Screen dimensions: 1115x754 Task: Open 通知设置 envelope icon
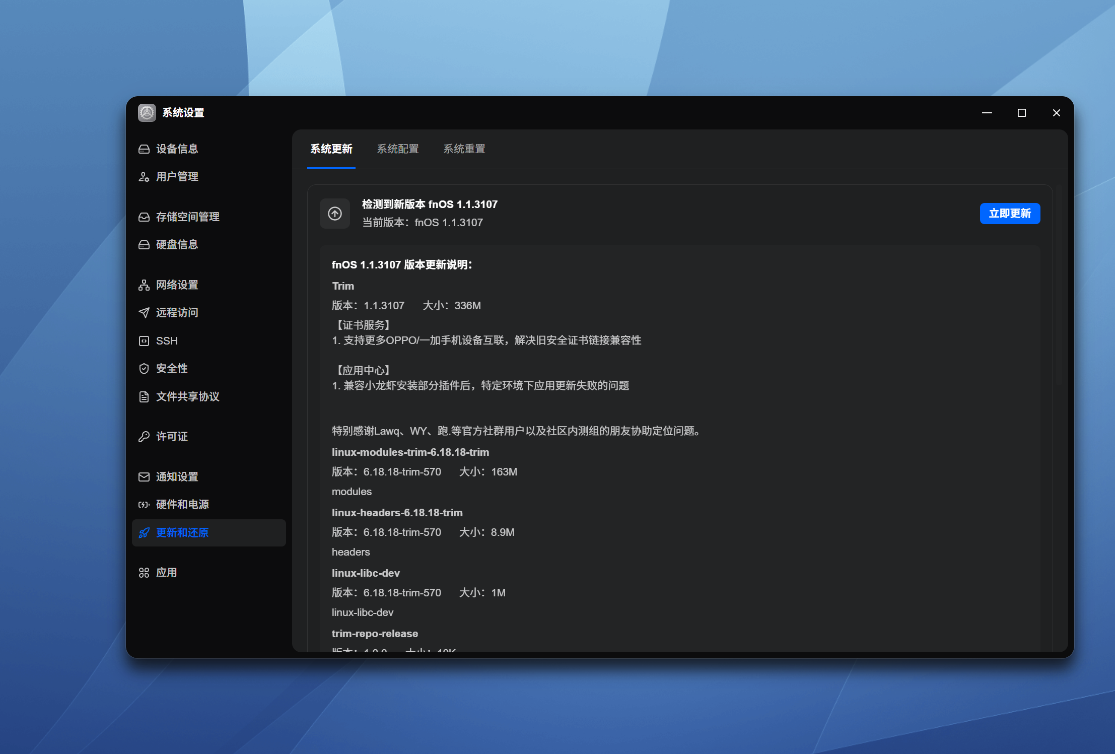(x=144, y=477)
